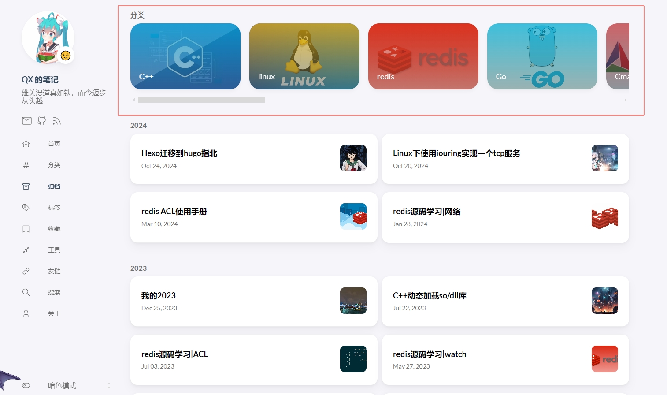Click the 2023 year heading

point(138,268)
